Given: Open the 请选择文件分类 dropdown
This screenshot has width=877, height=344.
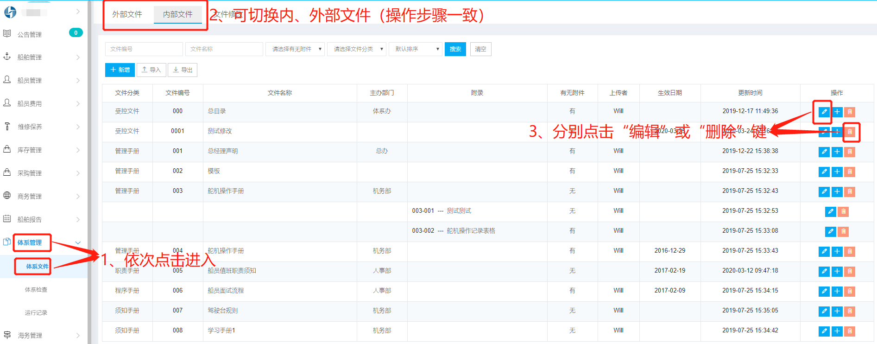Looking at the screenshot, I should point(357,49).
